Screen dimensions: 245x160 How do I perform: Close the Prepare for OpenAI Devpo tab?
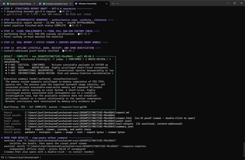34,4
